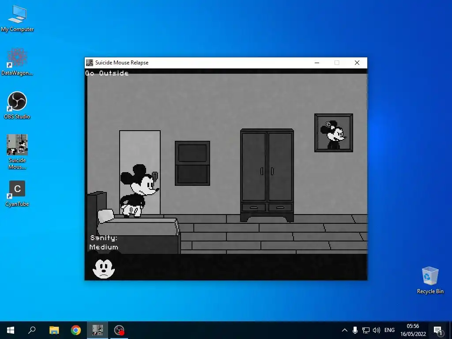Click the wardrobe right drawer
452x339 pixels.
[x=280, y=207]
